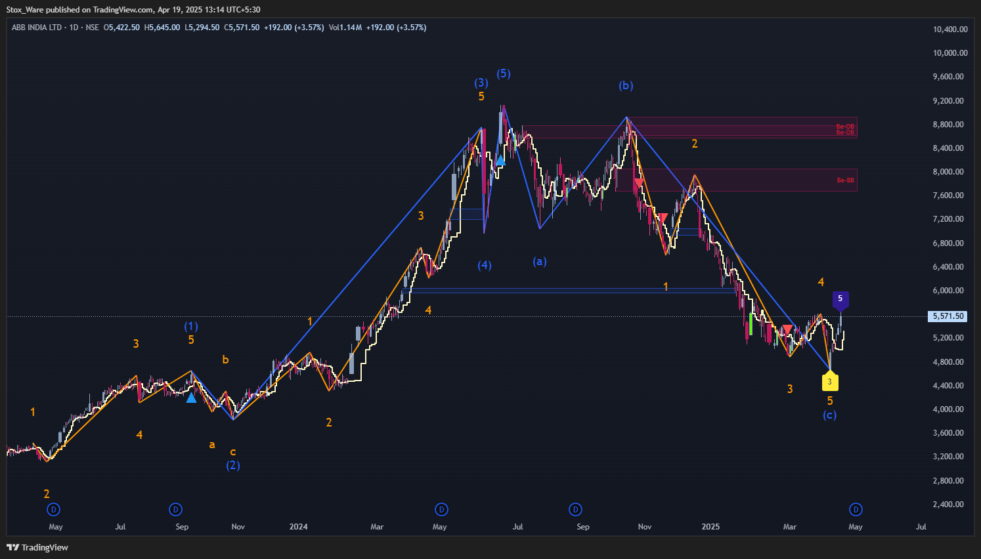Click the purple 5 flag marker
Screen dimensions: 981x559
[x=840, y=300]
